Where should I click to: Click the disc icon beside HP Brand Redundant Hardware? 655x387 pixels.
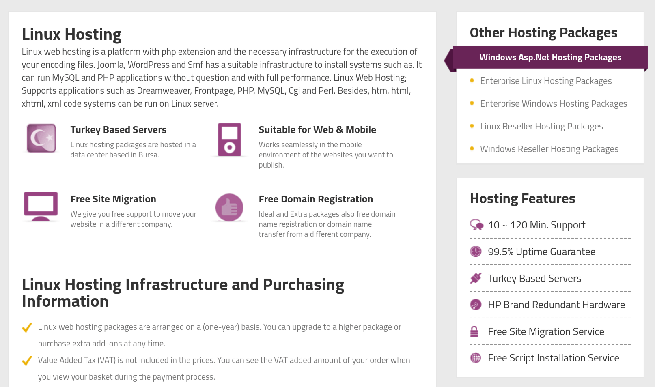(476, 305)
